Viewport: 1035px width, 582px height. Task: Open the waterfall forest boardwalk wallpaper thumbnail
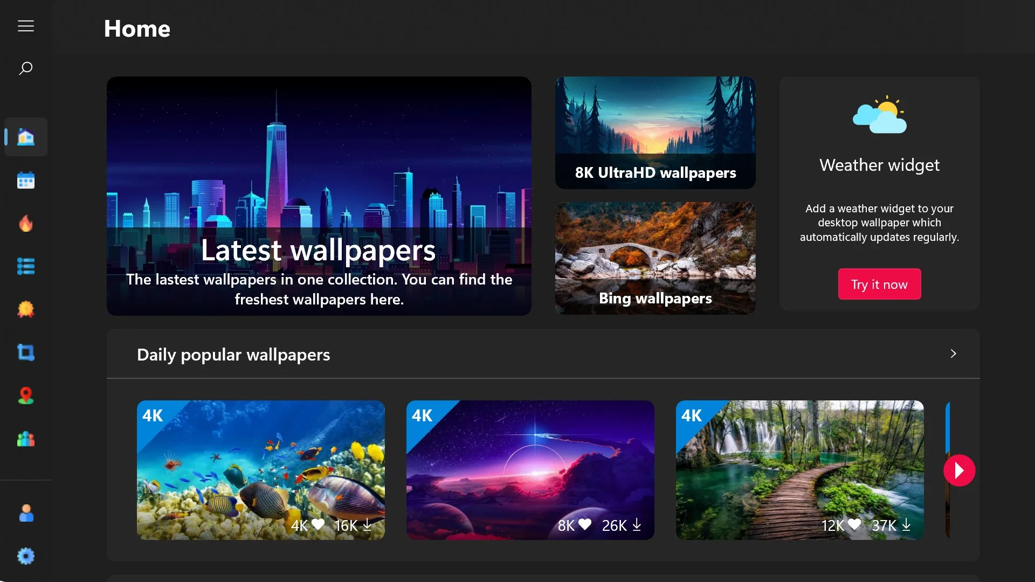800,470
